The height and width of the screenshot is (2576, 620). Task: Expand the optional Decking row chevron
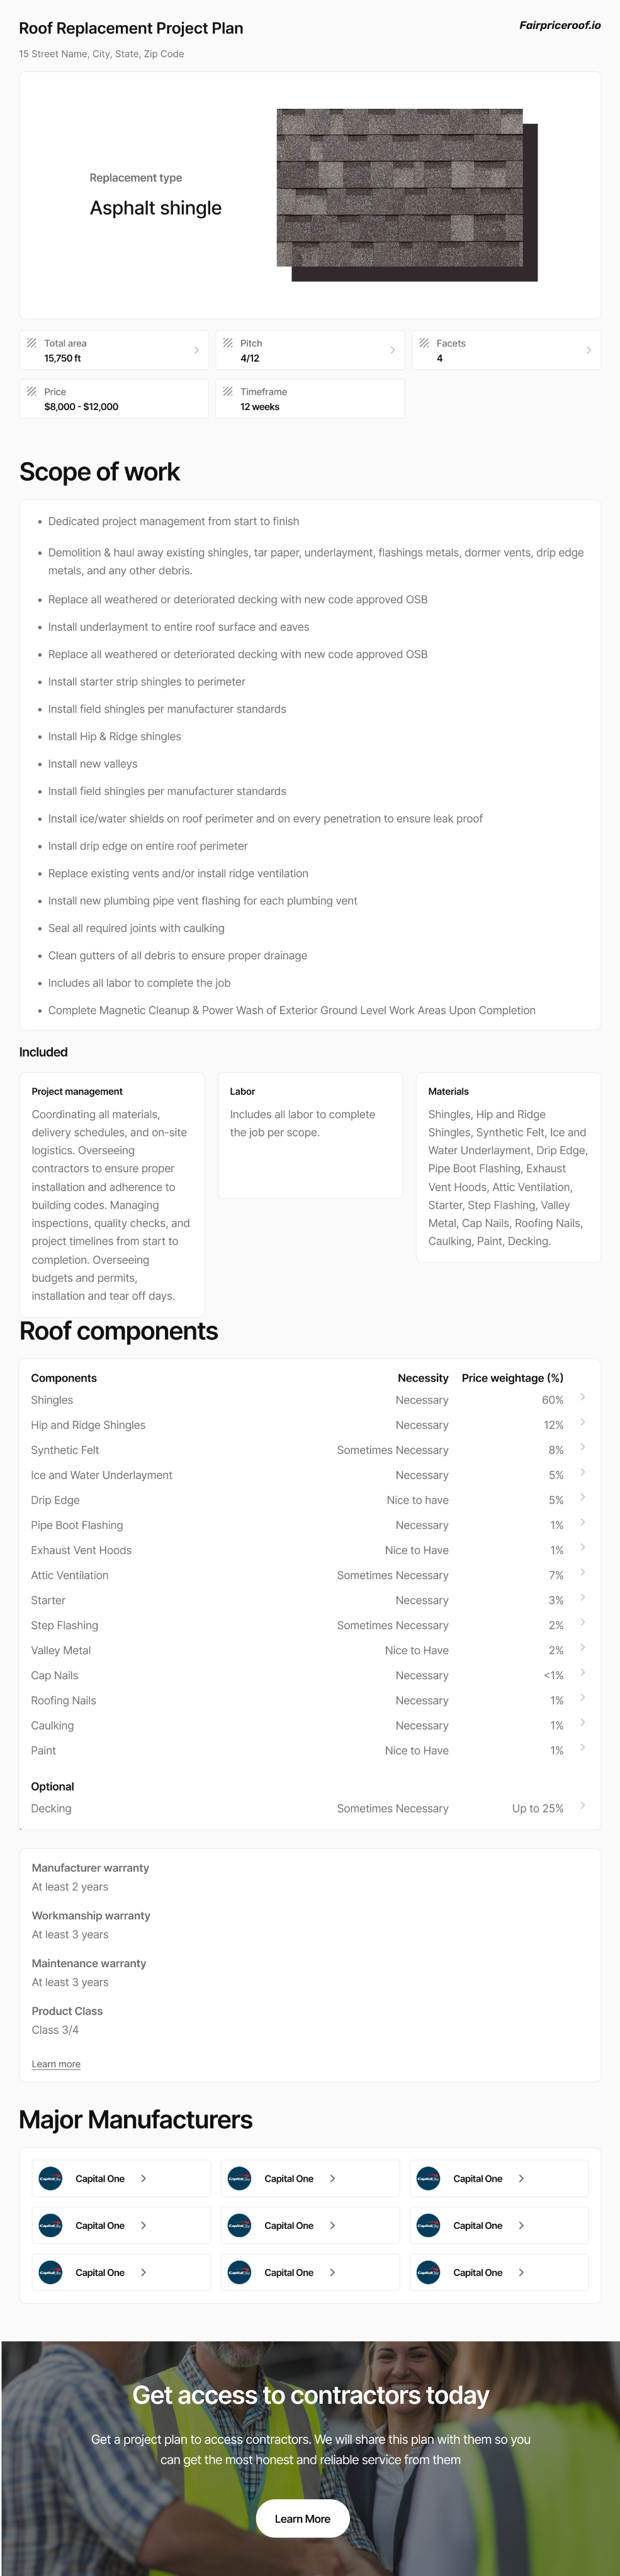[x=583, y=1805]
